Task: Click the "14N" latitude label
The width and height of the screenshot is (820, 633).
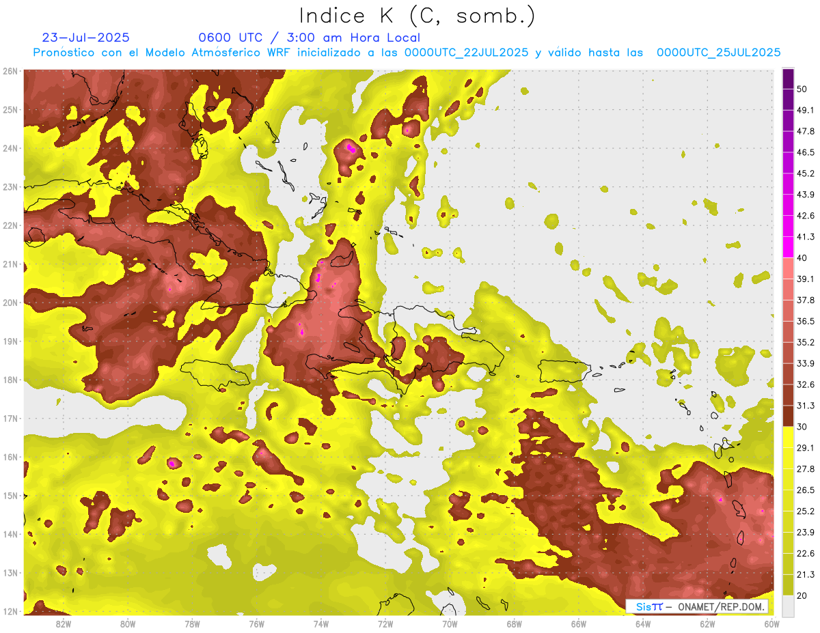Action: click(x=10, y=534)
